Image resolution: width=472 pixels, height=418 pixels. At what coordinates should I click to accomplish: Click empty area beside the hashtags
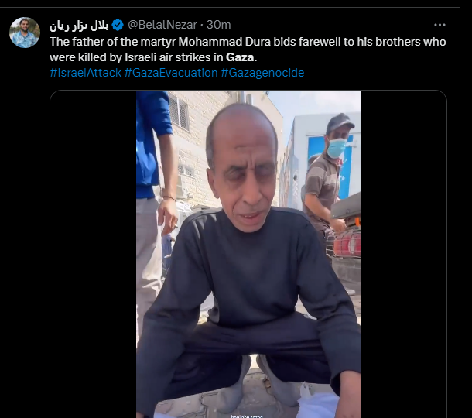(375, 73)
